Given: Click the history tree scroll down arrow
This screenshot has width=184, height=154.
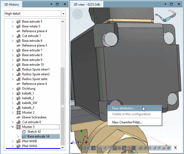Looking at the screenshot, I should click(x=63, y=147).
